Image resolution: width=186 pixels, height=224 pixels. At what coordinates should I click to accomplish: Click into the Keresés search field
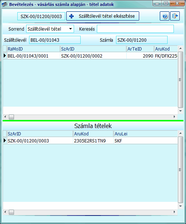point(135,29)
